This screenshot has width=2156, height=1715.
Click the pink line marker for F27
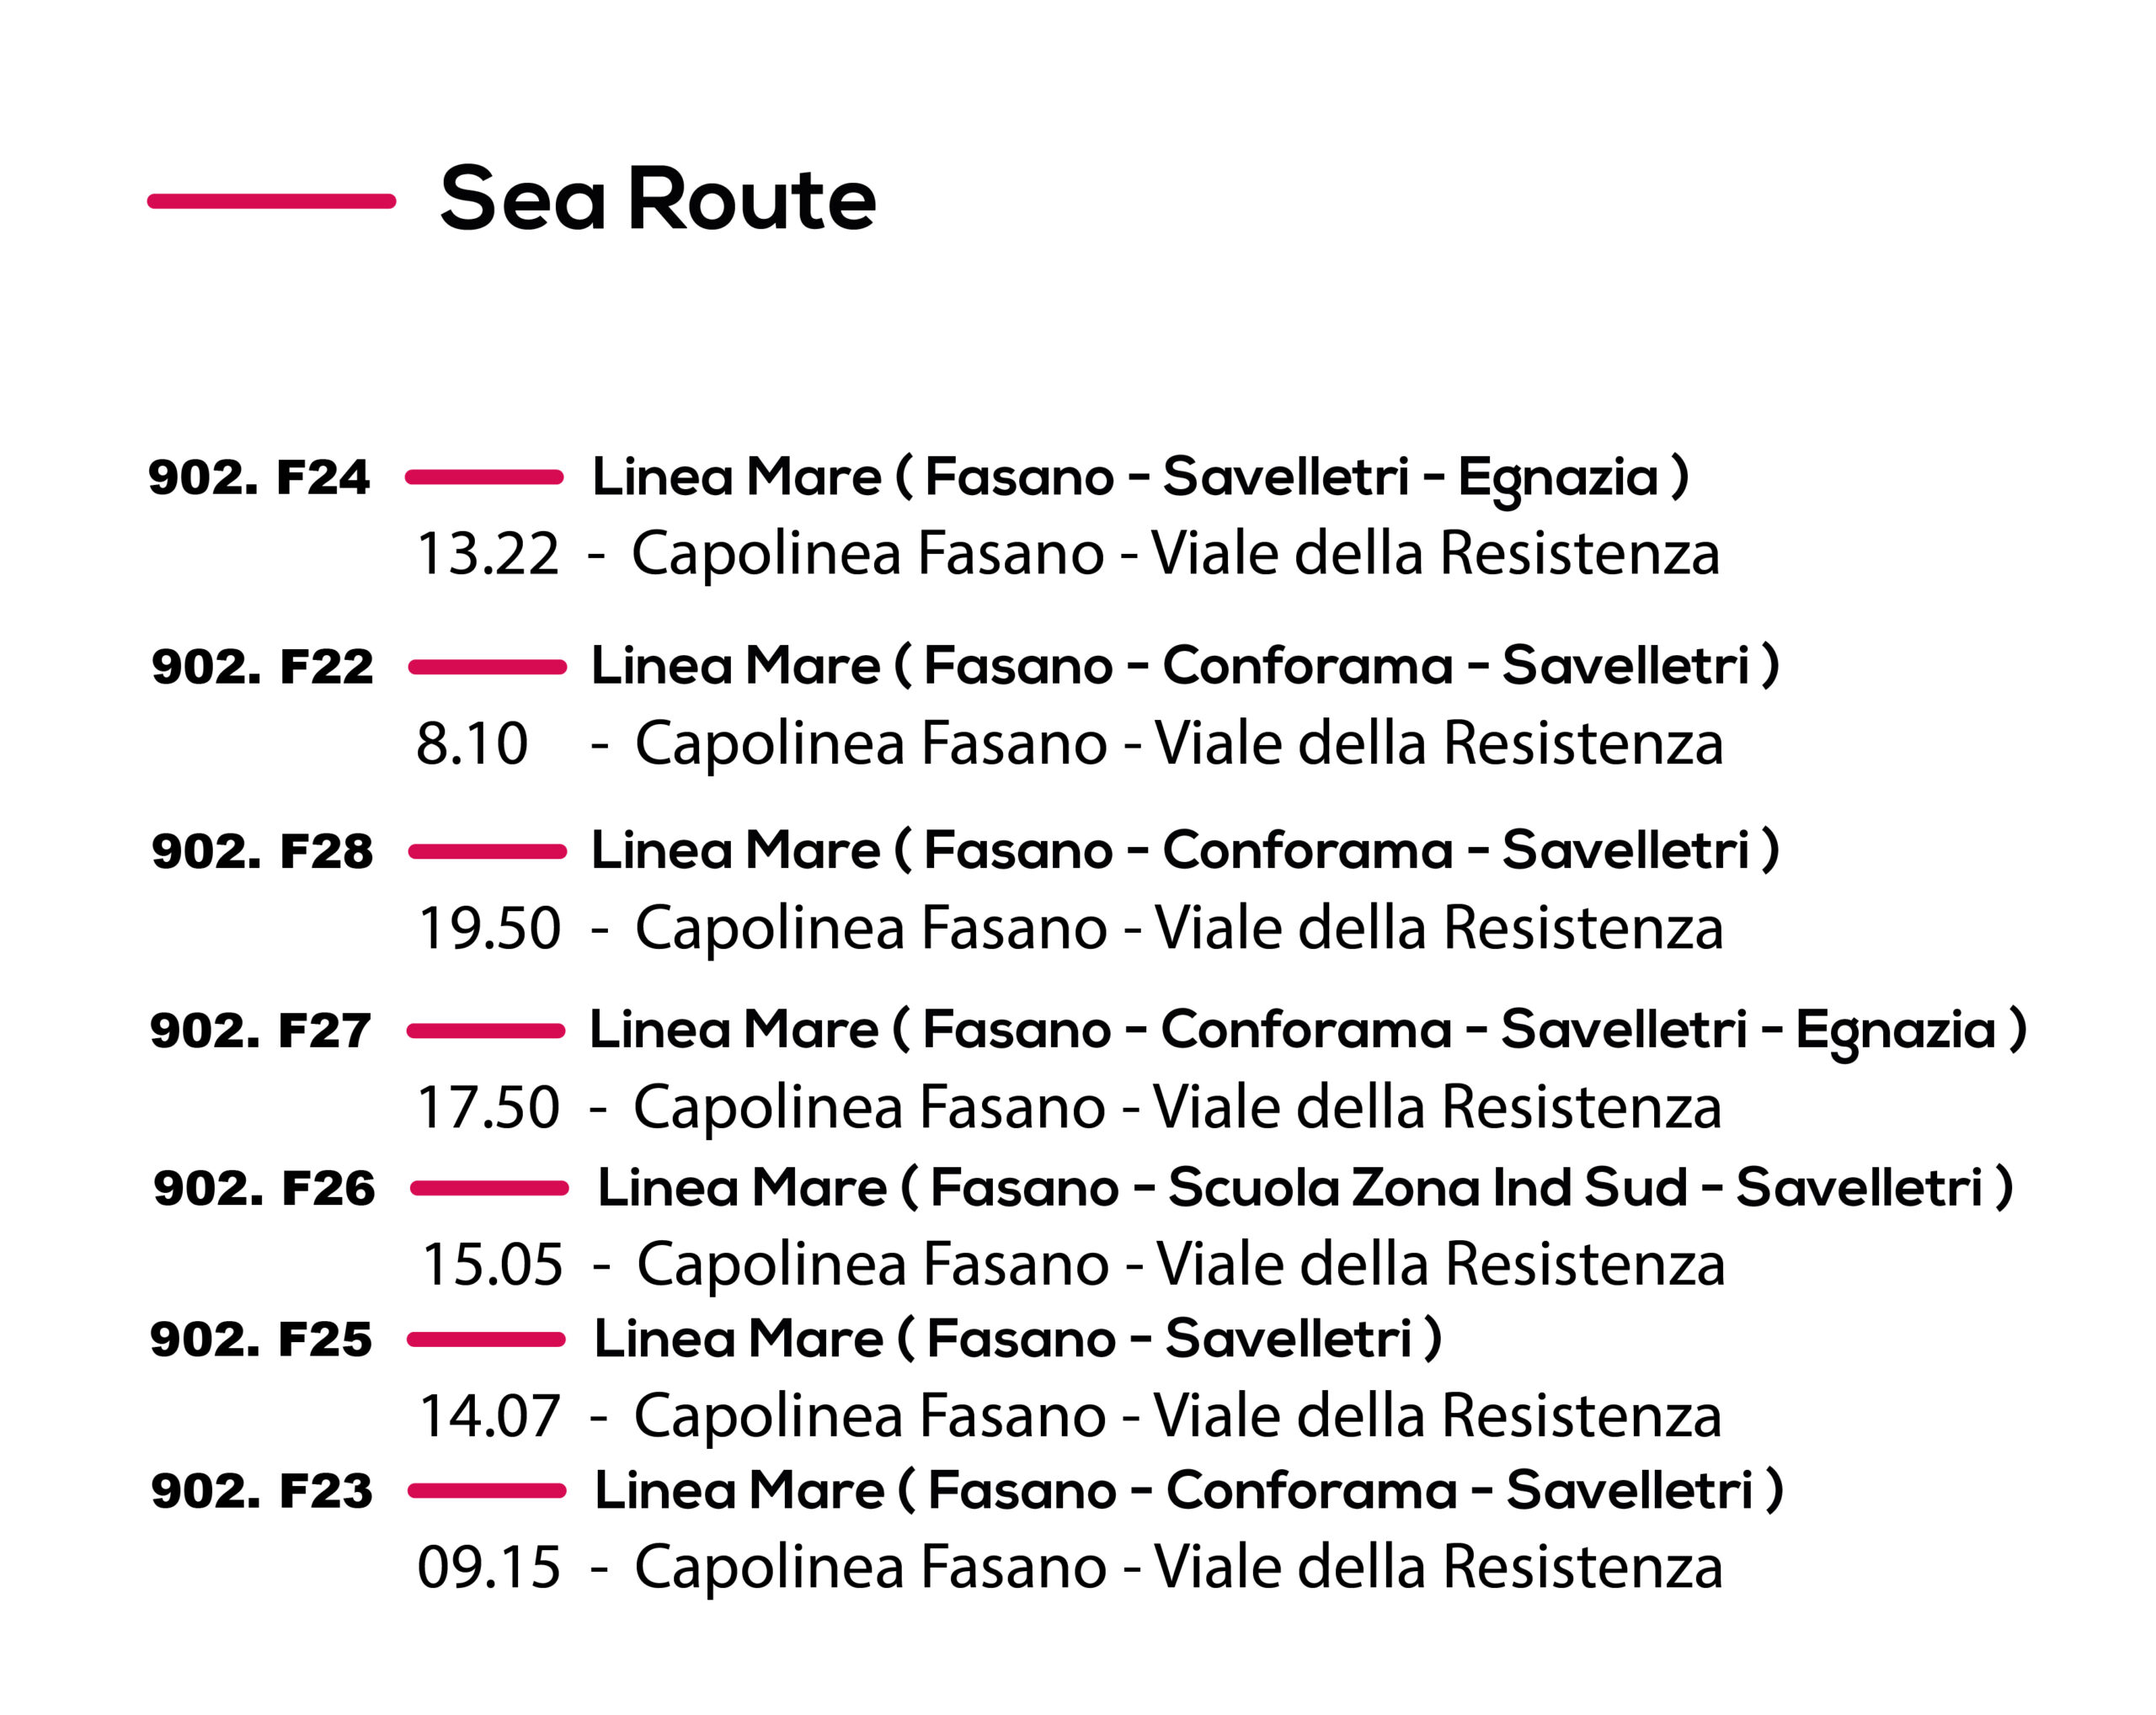click(486, 1031)
